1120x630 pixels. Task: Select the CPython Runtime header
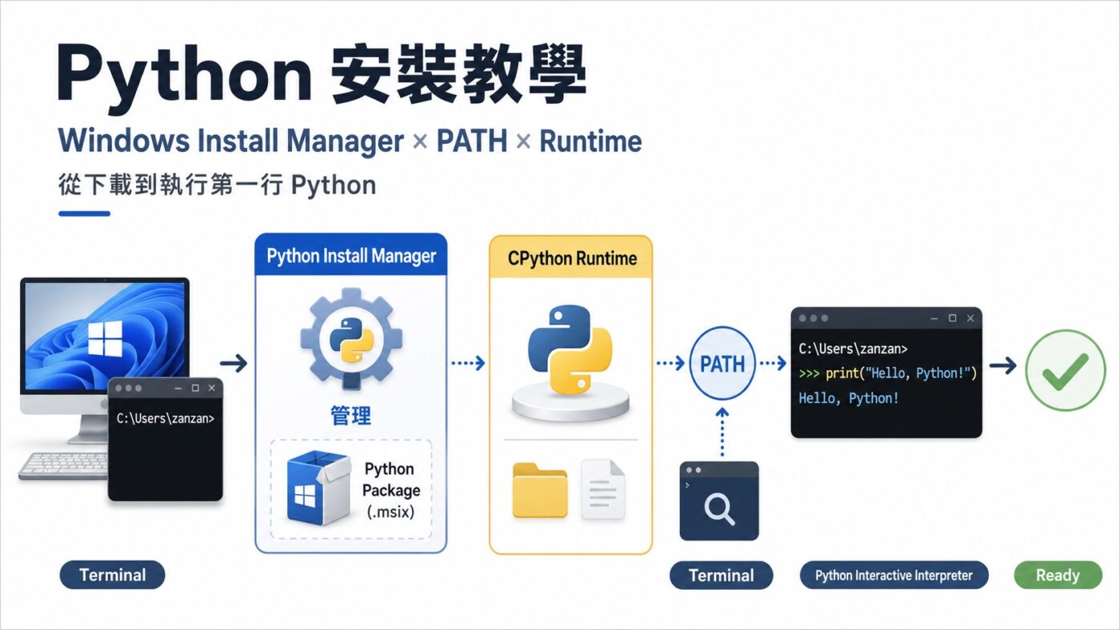[572, 258]
